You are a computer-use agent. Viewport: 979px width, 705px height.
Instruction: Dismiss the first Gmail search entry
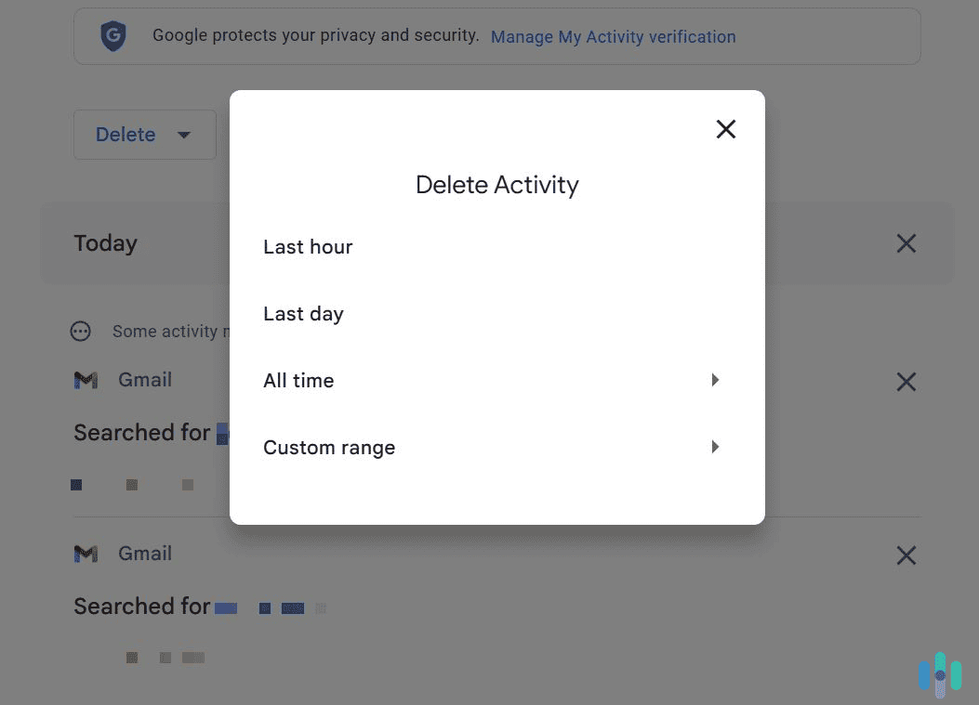(x=906, y=382)
